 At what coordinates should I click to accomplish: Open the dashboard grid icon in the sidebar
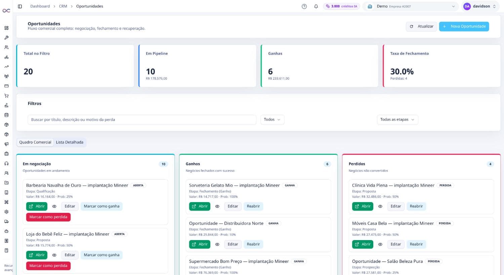pyautogui.click(x=6, y=28)
